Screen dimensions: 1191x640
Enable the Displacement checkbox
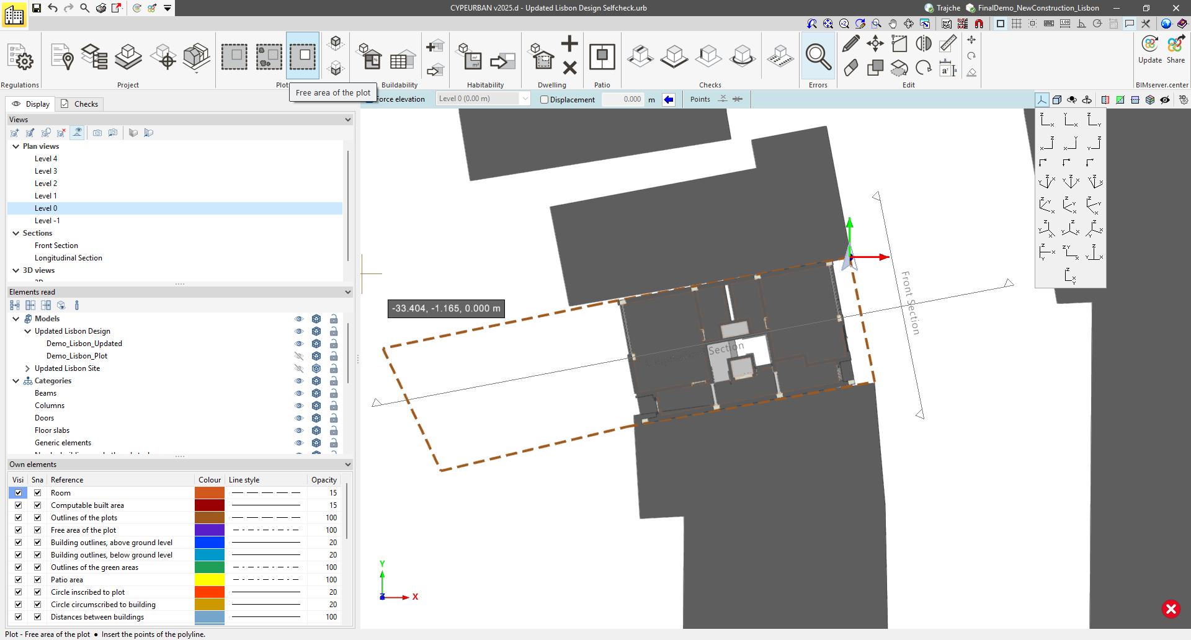545,99
